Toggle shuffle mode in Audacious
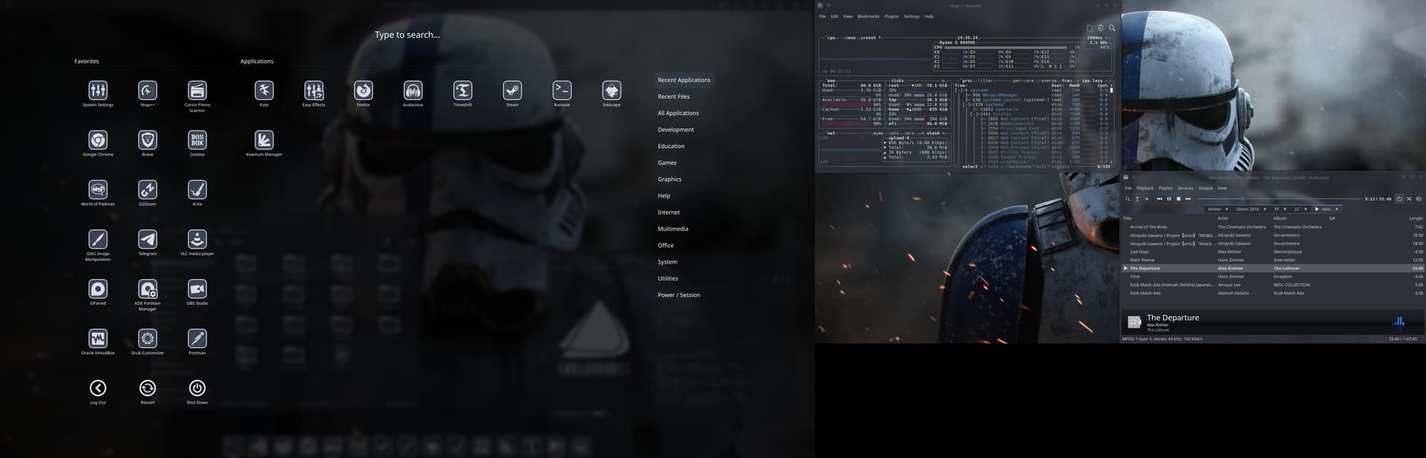Image resolution: width=1426 pixels, height=458 pixels. pos(1409,199)
